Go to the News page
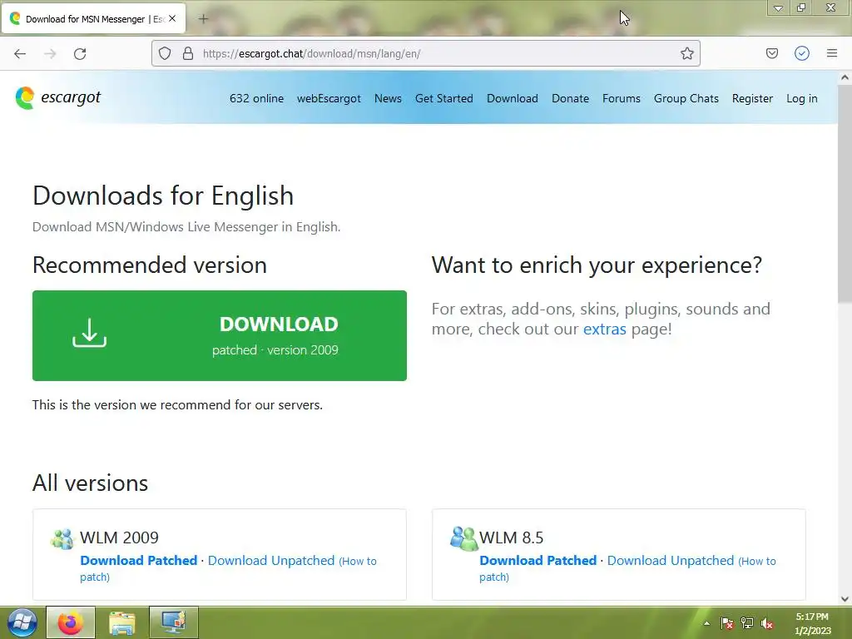 tap(388, 98)
